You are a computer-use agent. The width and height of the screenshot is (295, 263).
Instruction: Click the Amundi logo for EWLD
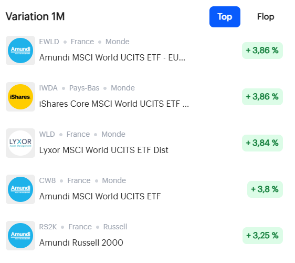(x=20, y=50)
